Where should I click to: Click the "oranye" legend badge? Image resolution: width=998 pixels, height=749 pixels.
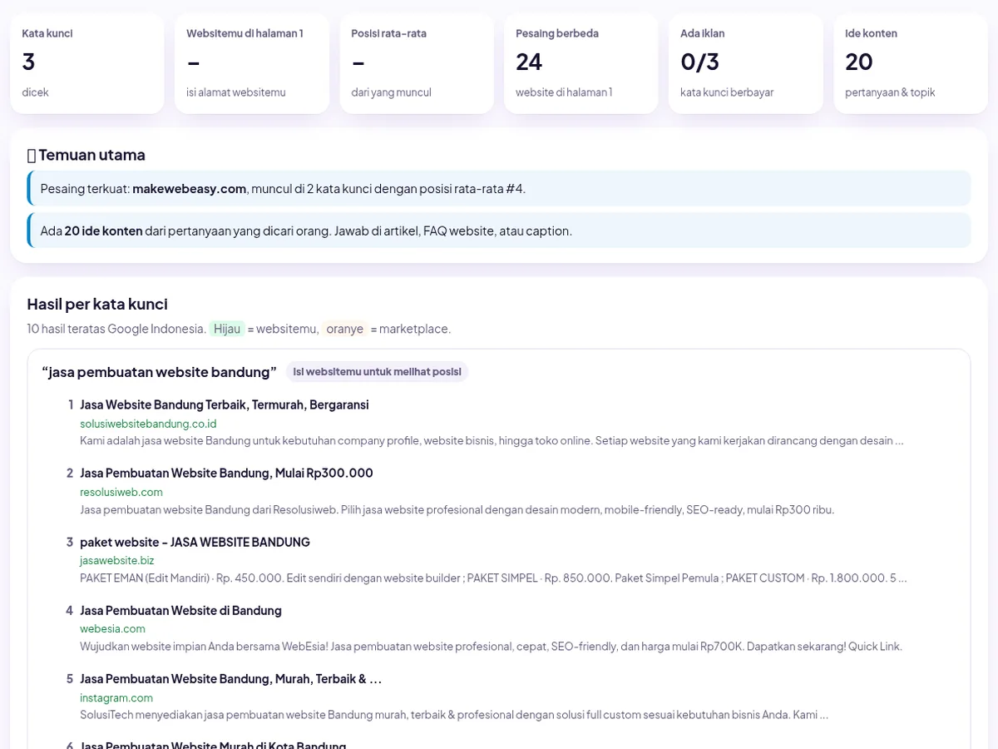pos(344,329)
